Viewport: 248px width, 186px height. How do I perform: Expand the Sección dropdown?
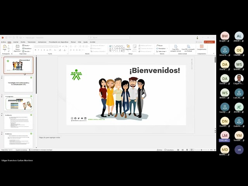(26, 52)
